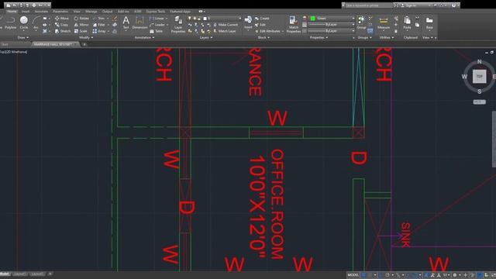Select the Linear dimension tool
Screen dimensions: 496x279
[x=157, y=19]
